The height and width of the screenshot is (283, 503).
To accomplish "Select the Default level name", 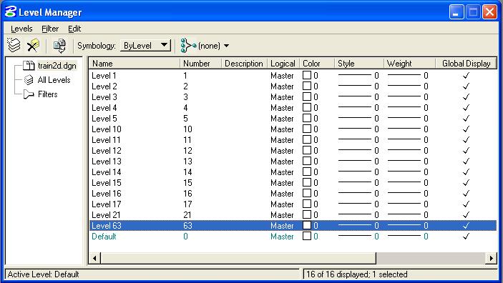I will point(104,237).
